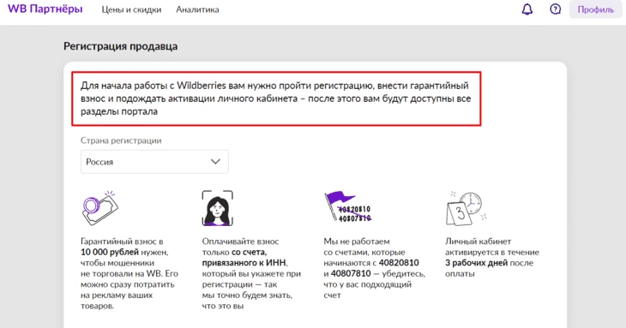Click the coin and banknote guarantee fee icon
This screenshot has height=328, width=626.
coord(99,207)
